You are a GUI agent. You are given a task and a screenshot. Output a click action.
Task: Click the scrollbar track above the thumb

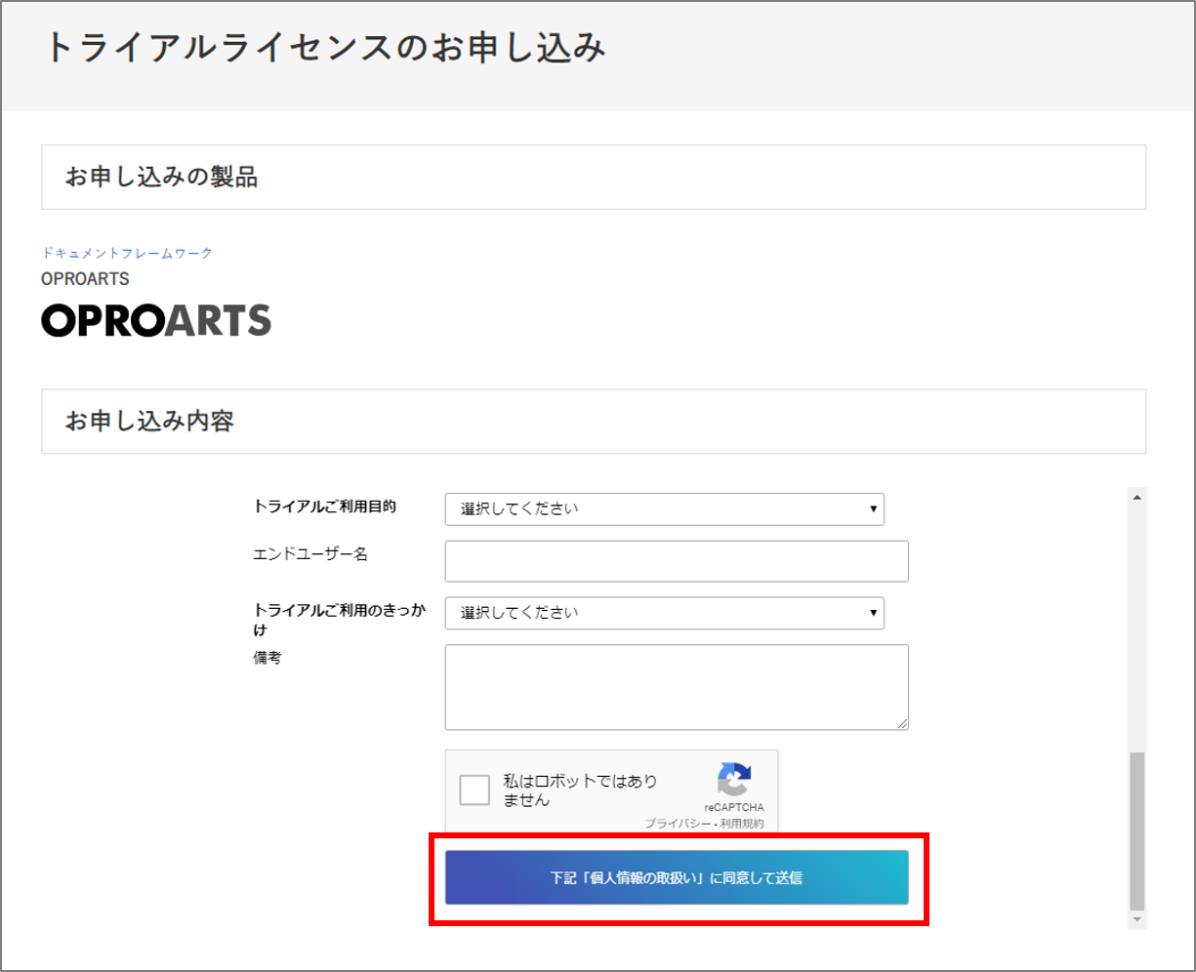pos(1135,625)
